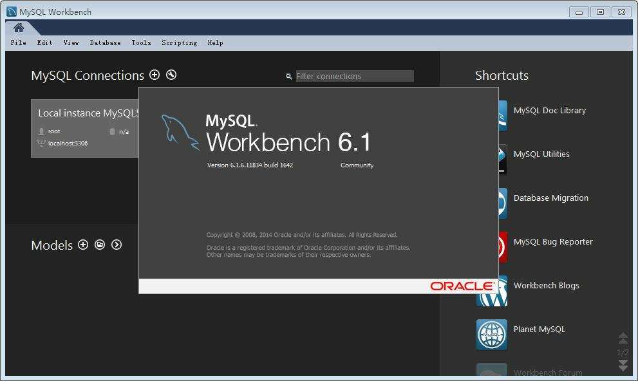
Task: Page down in the Shortcuts list
Action: 623,365
